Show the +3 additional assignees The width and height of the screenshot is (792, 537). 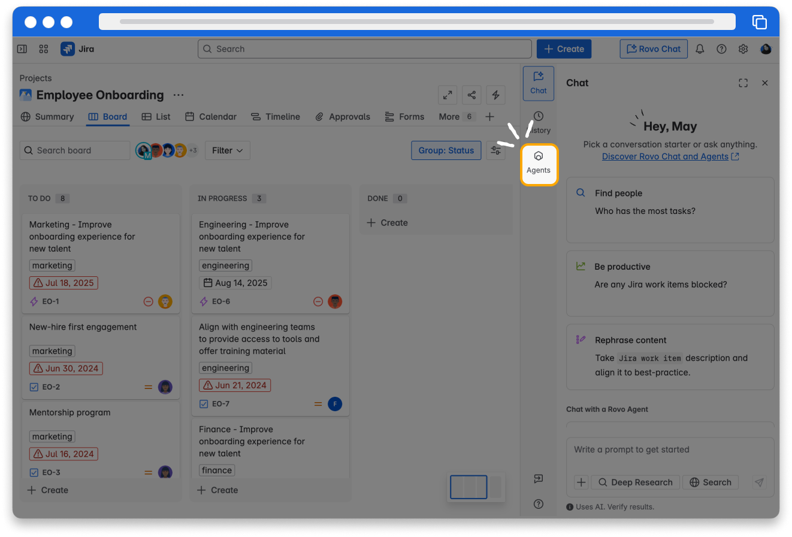point(193,150)
